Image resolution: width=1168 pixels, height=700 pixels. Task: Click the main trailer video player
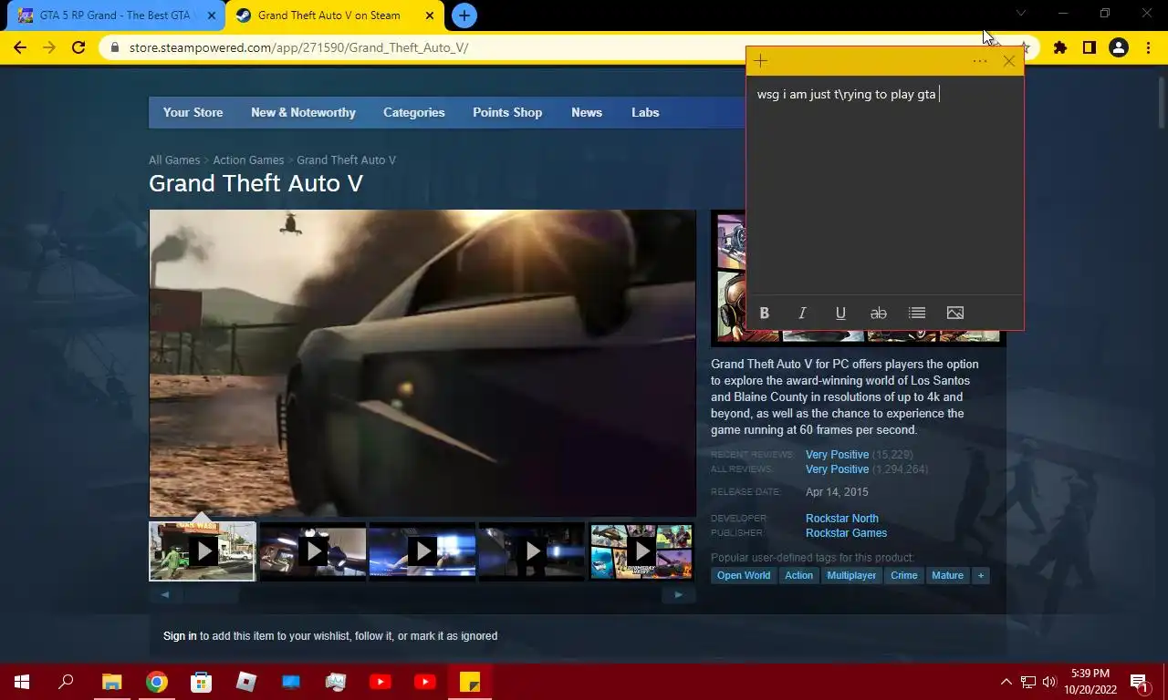(x=422, y=364)
